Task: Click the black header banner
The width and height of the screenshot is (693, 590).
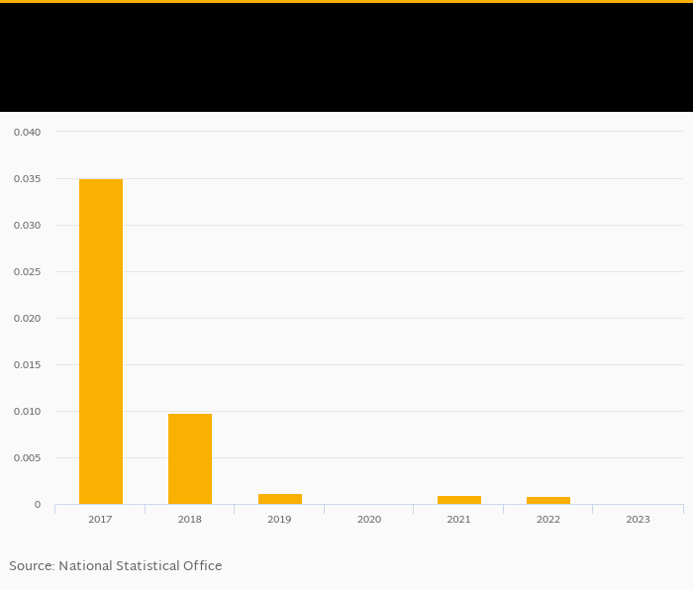Action: coord(346,57)
